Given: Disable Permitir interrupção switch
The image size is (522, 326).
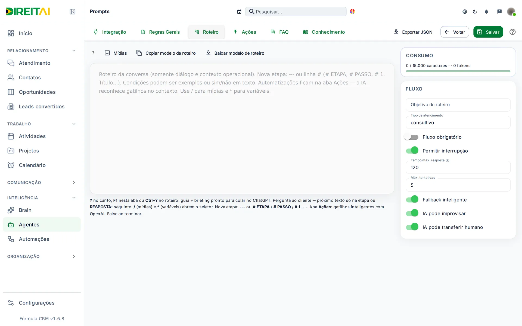Looking at the screenshot, I should [412, 151].
